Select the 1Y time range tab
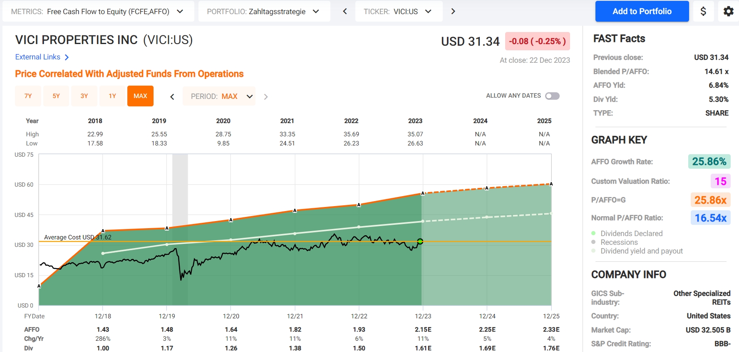Image resolution: width=739 pixels, height=352 pixels. pyautogui.click(x=112, y=96)
